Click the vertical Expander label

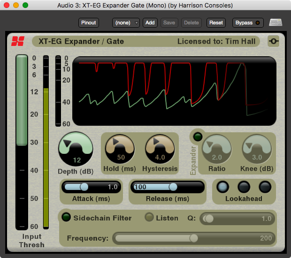193,160
